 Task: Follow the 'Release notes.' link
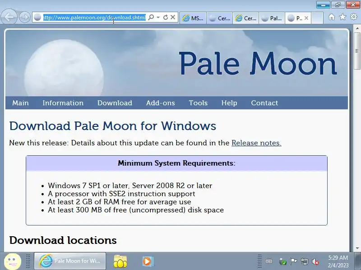pos(256,143)
